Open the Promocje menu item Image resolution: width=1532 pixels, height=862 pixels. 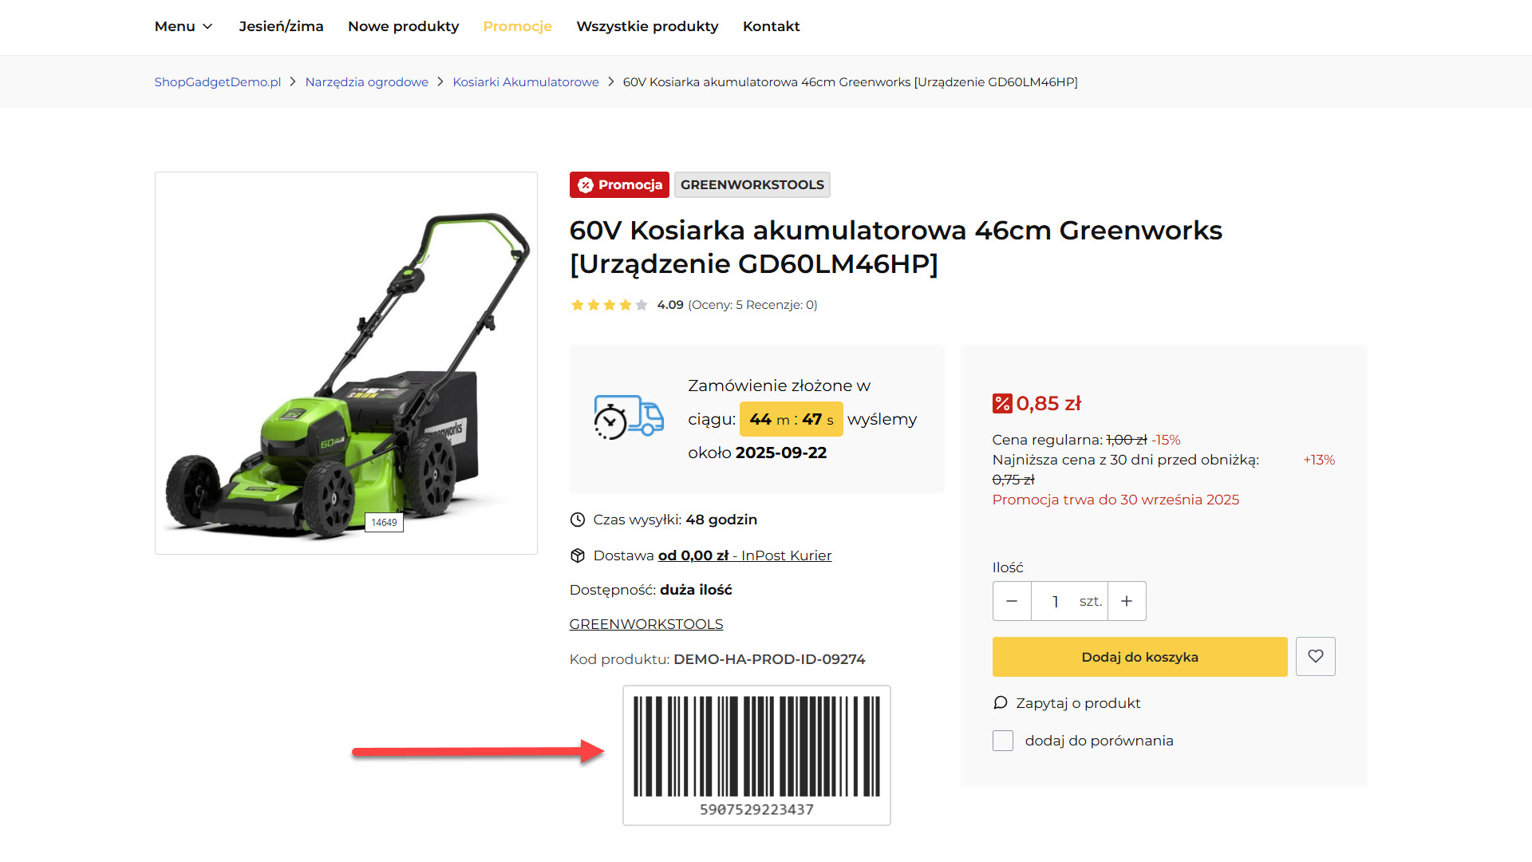click(518, 26)
